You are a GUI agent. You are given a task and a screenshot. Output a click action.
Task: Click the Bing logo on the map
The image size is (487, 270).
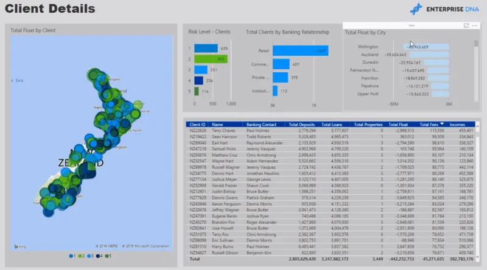pyautogui.click(x=20, y=246)
